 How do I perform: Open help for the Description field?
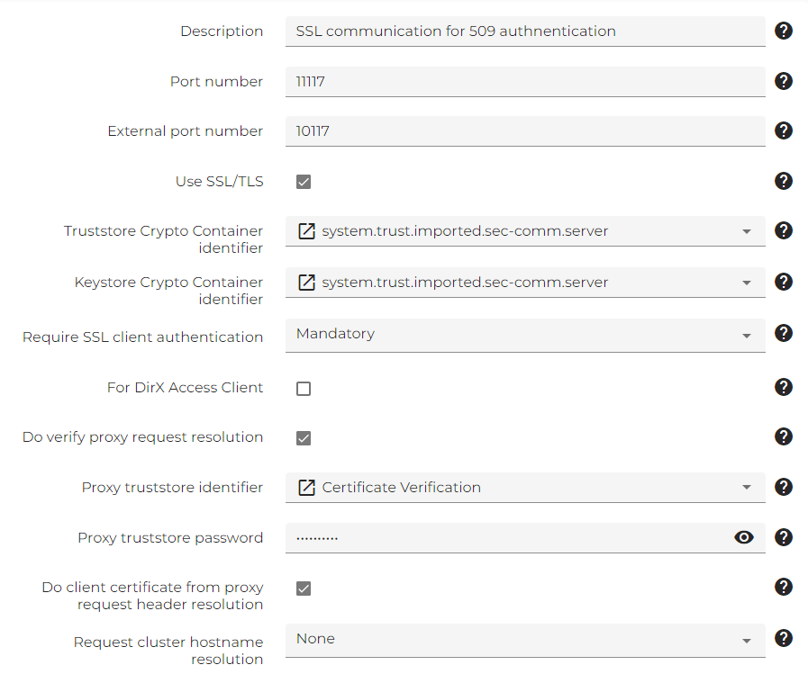[x=784, y=31]
